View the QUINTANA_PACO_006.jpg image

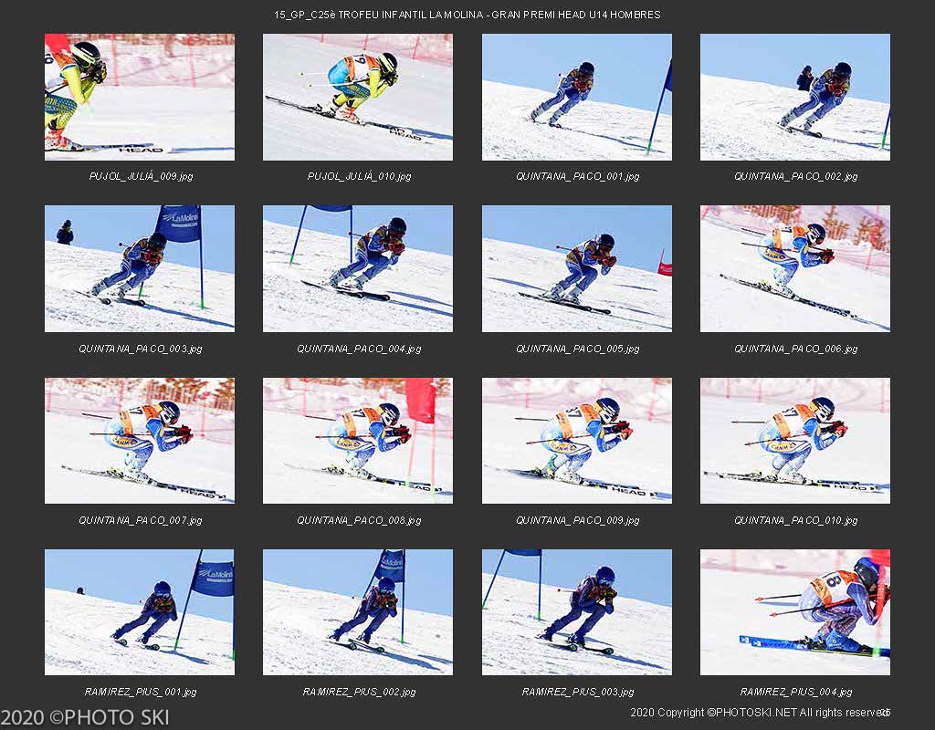point(795,269)
